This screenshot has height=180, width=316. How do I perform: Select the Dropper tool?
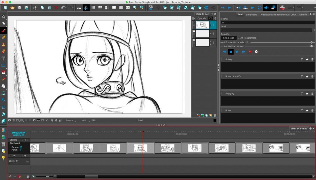point(4,79)
